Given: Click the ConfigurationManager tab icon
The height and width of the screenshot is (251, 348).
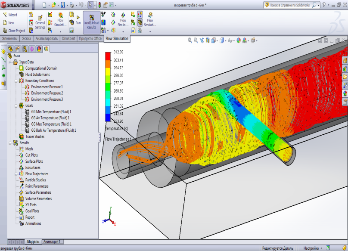Looking at the screenshot, I should tap(25, 49).
